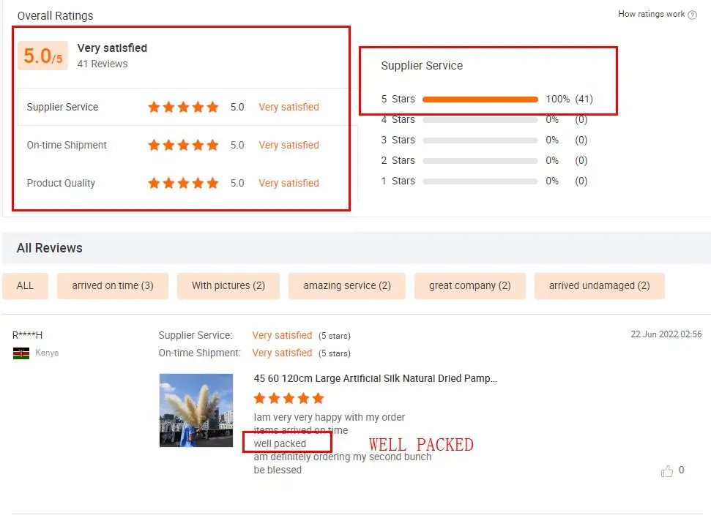Image resolution: width=711 pixels, height=518 pixels.
Task: Open the How ratings work help icon
Action: tap(692, 15)
